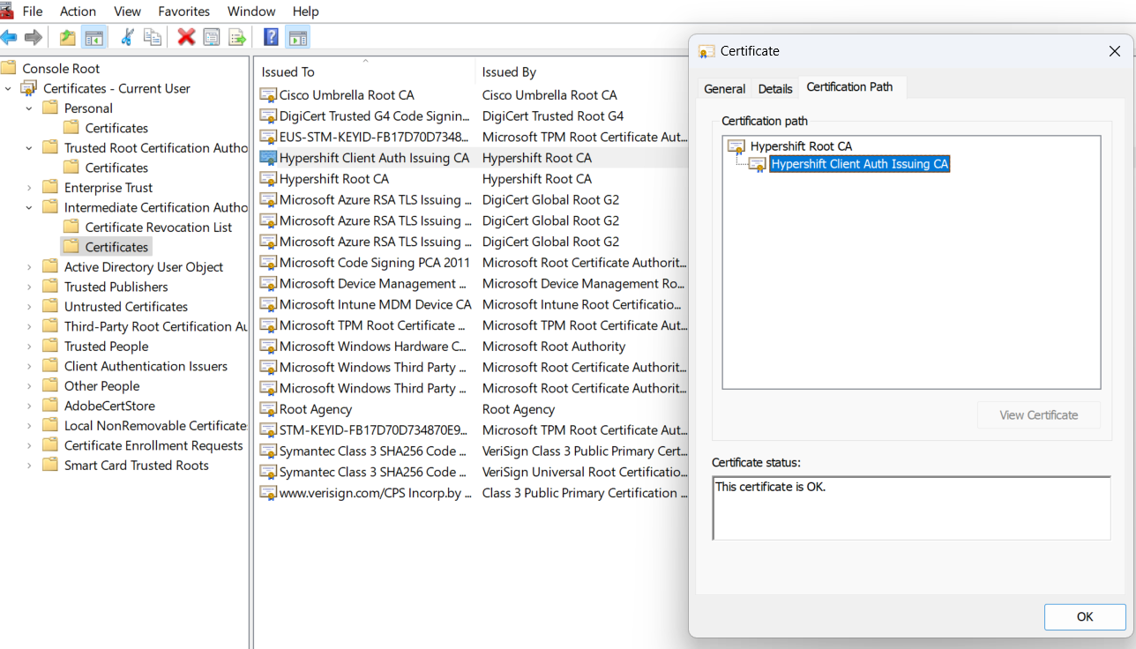Select the Certification Path tab

pyautogui.click(x=850, y=86)
